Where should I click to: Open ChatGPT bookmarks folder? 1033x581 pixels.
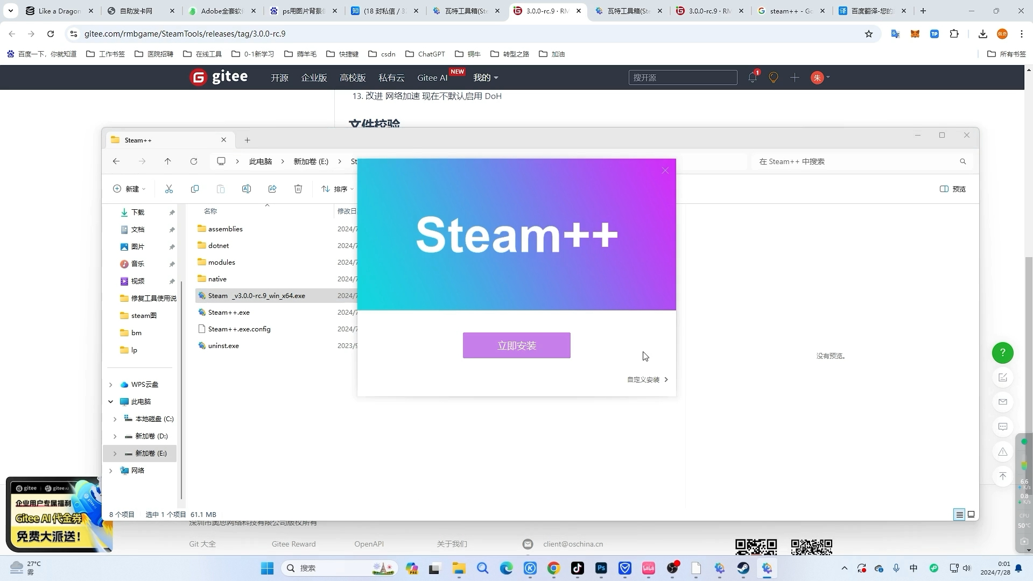(x=425, y=54)
